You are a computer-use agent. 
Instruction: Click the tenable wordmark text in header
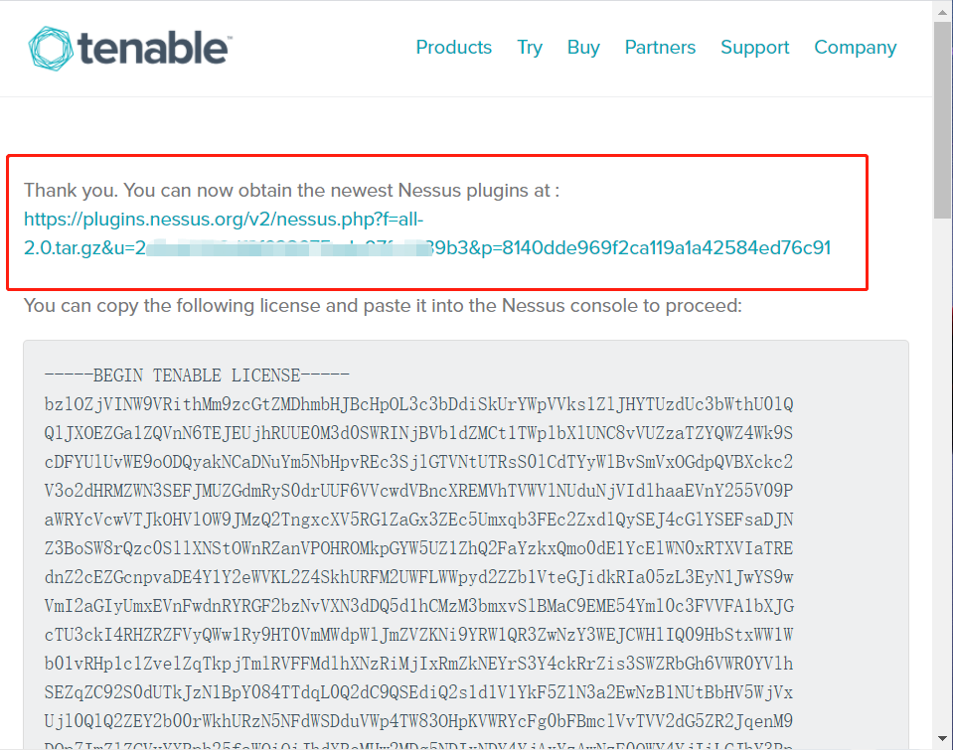tap(155, 47)
